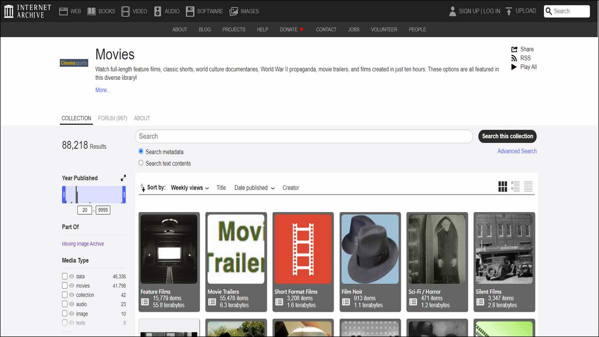Open the Sci-Fi / Horror collection thumbnail
Viewport: 599px width, 337px height.
(437, 249)
